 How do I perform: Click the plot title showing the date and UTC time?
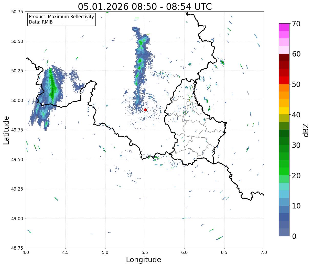click(x=145, y=7)
